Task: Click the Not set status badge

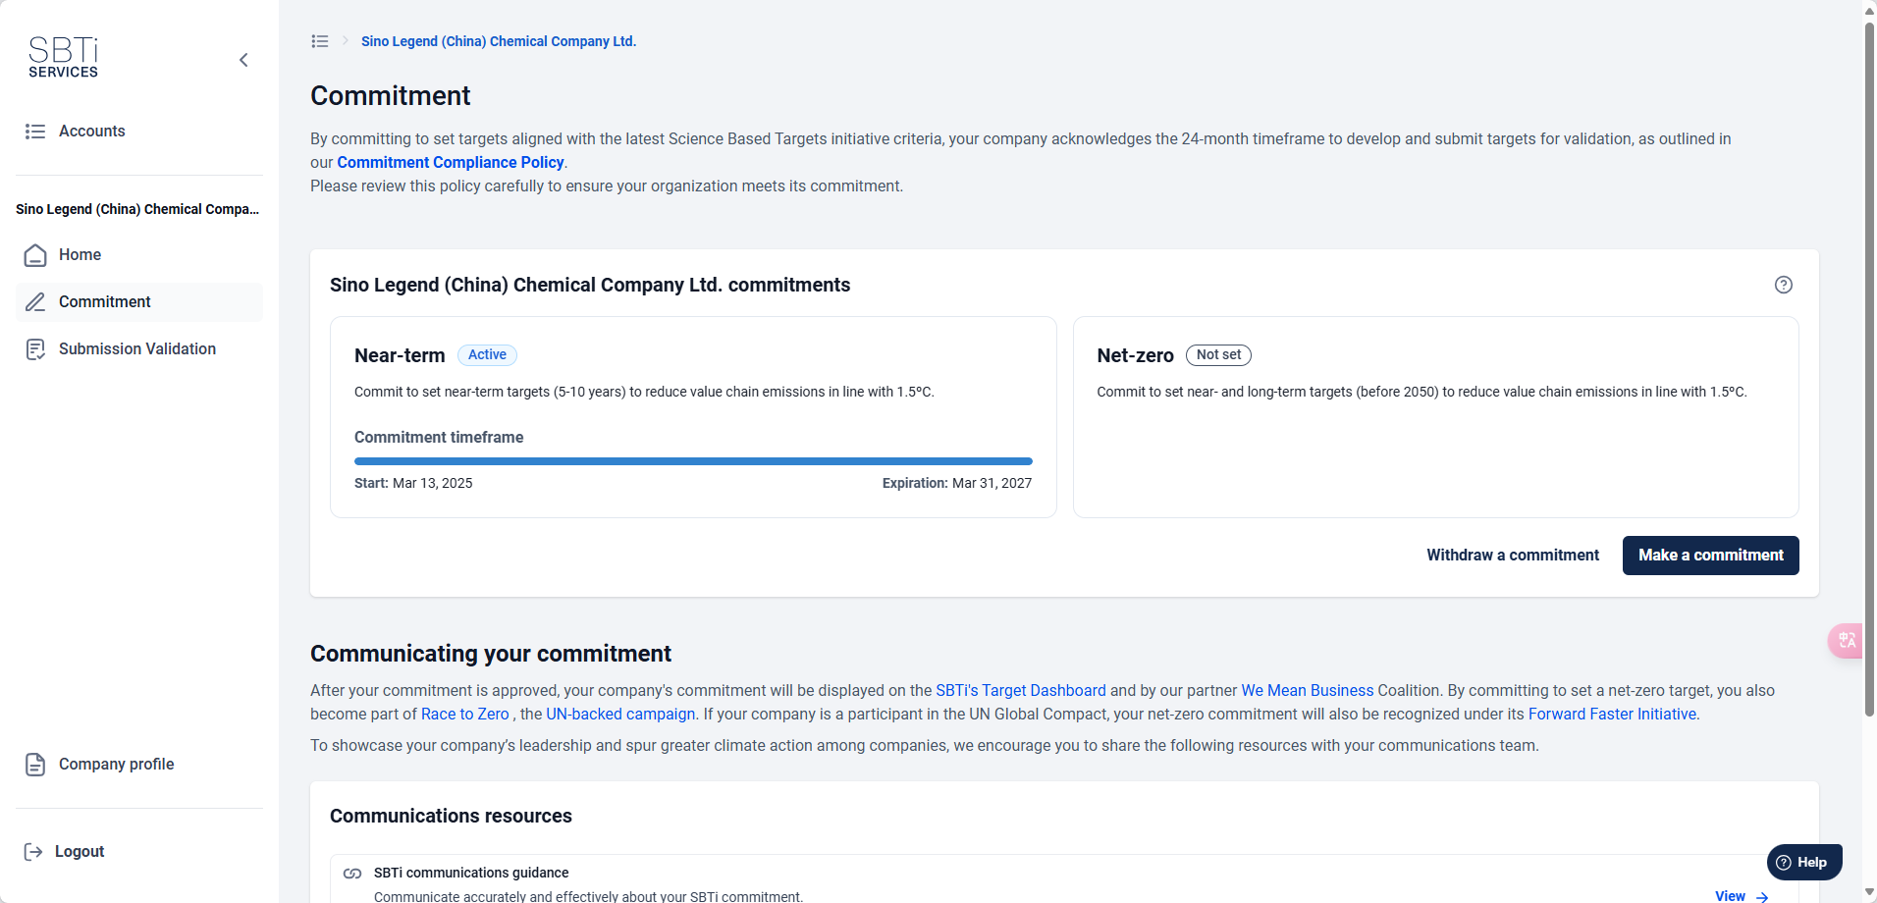Action: click(x=1218, y=355)
